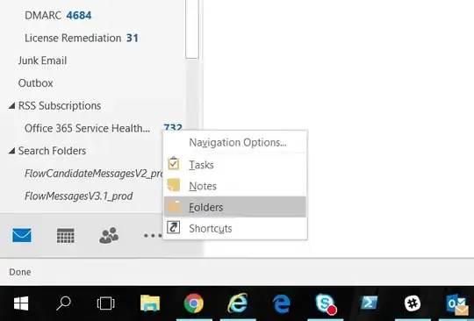
Task: Click the 4684 unread count beside DMARC
Action: tap(79, 15)
